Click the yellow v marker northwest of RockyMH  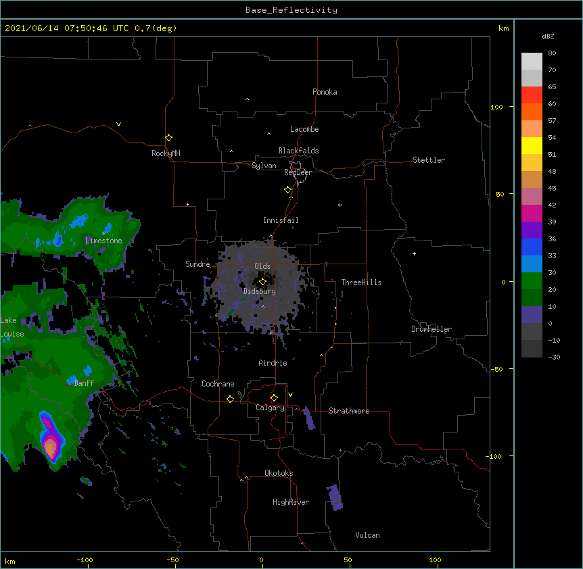(x=118, y=124)
